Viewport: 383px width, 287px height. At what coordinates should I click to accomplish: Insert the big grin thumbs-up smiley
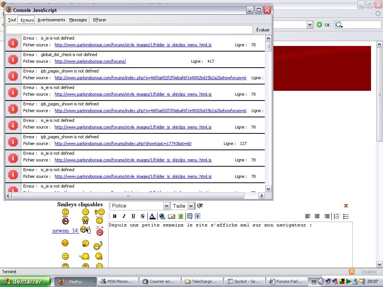click(86, 230)
